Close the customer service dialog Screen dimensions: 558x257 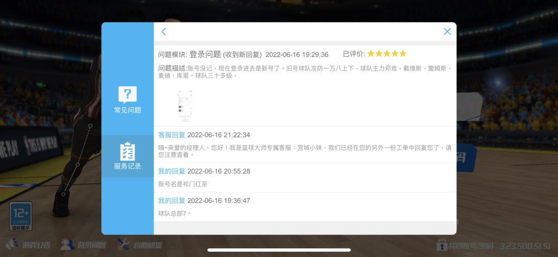(447, 31)
